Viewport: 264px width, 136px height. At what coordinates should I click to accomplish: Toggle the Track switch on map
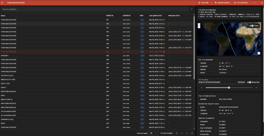[x=251, y=26]
